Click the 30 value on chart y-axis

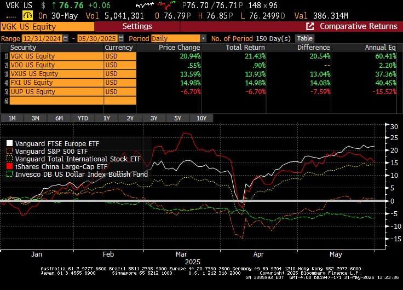(394, 126)
